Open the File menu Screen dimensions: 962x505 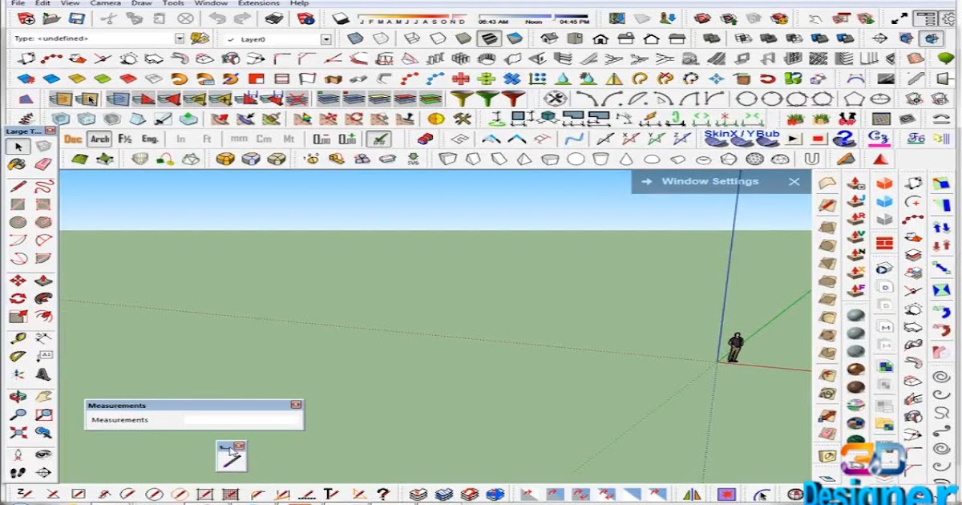pos(18,3)
